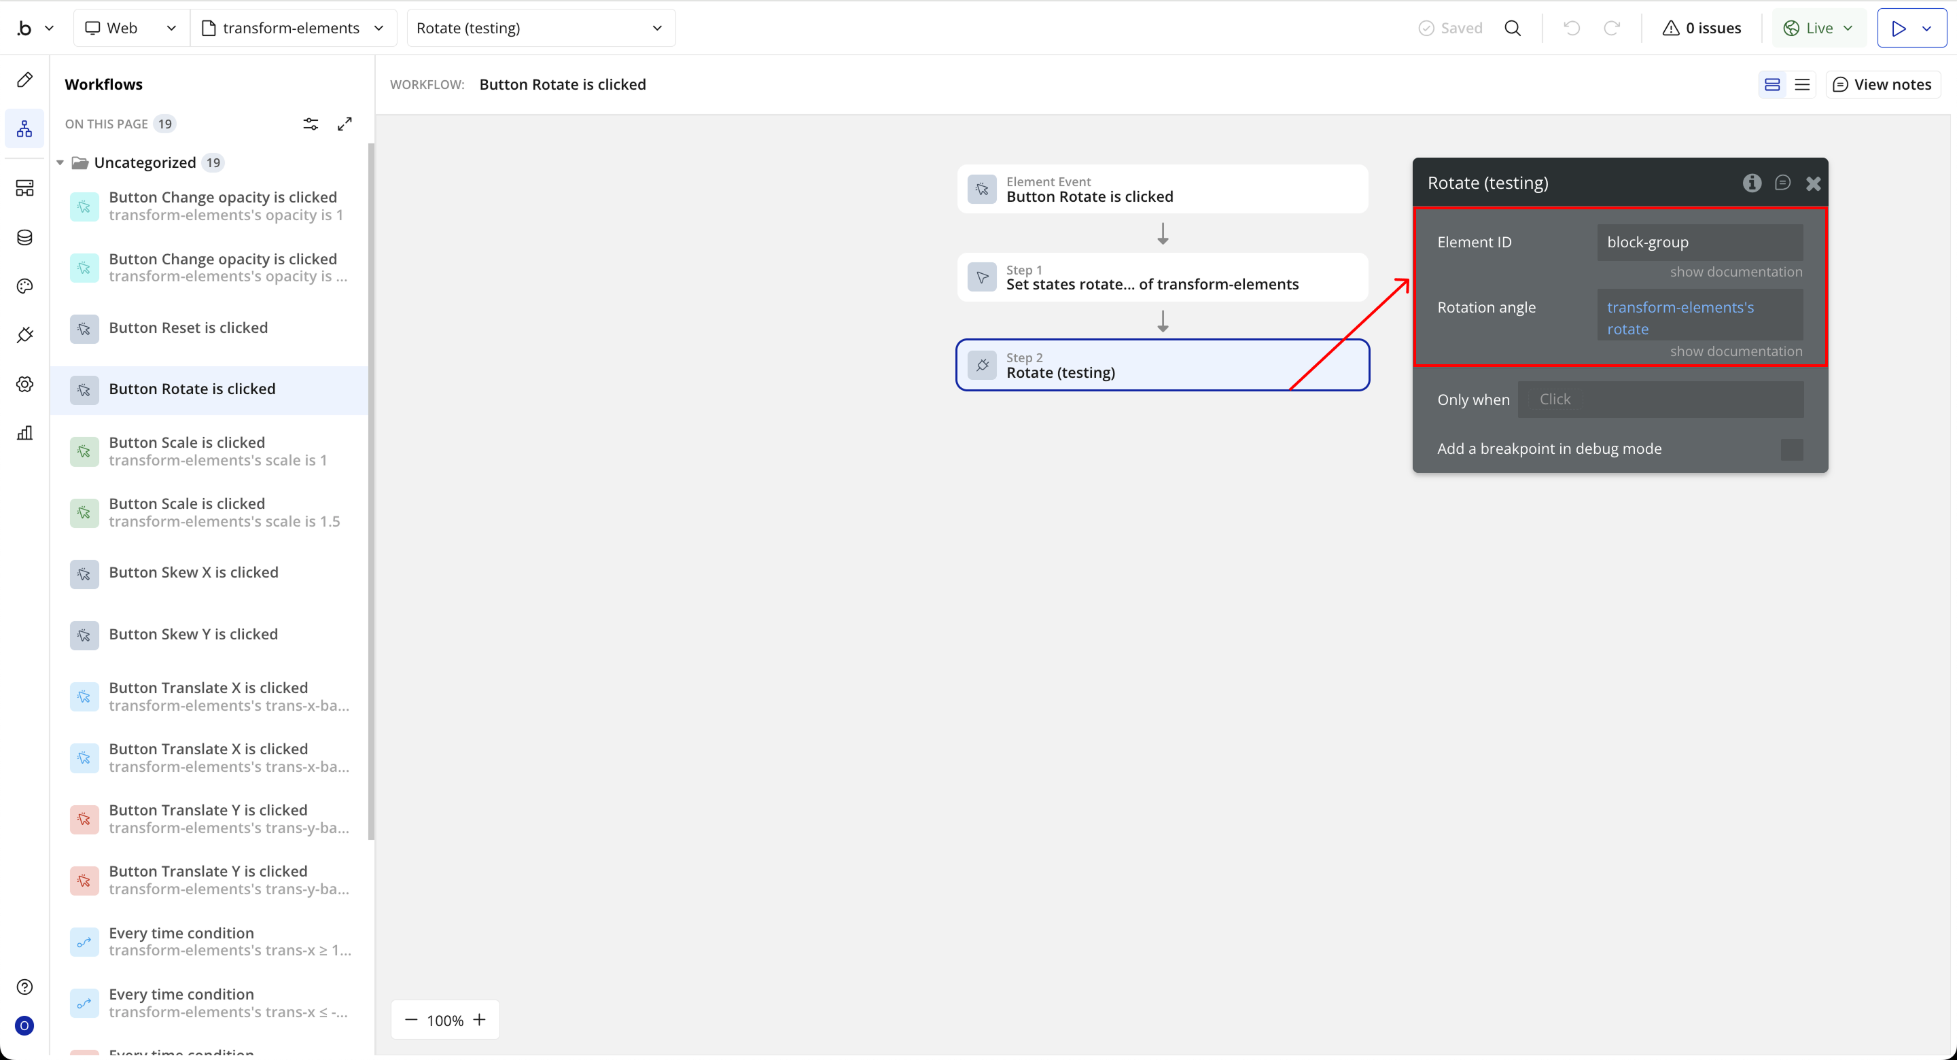
Task: Open the Styles palette icon
Action: 24,287
